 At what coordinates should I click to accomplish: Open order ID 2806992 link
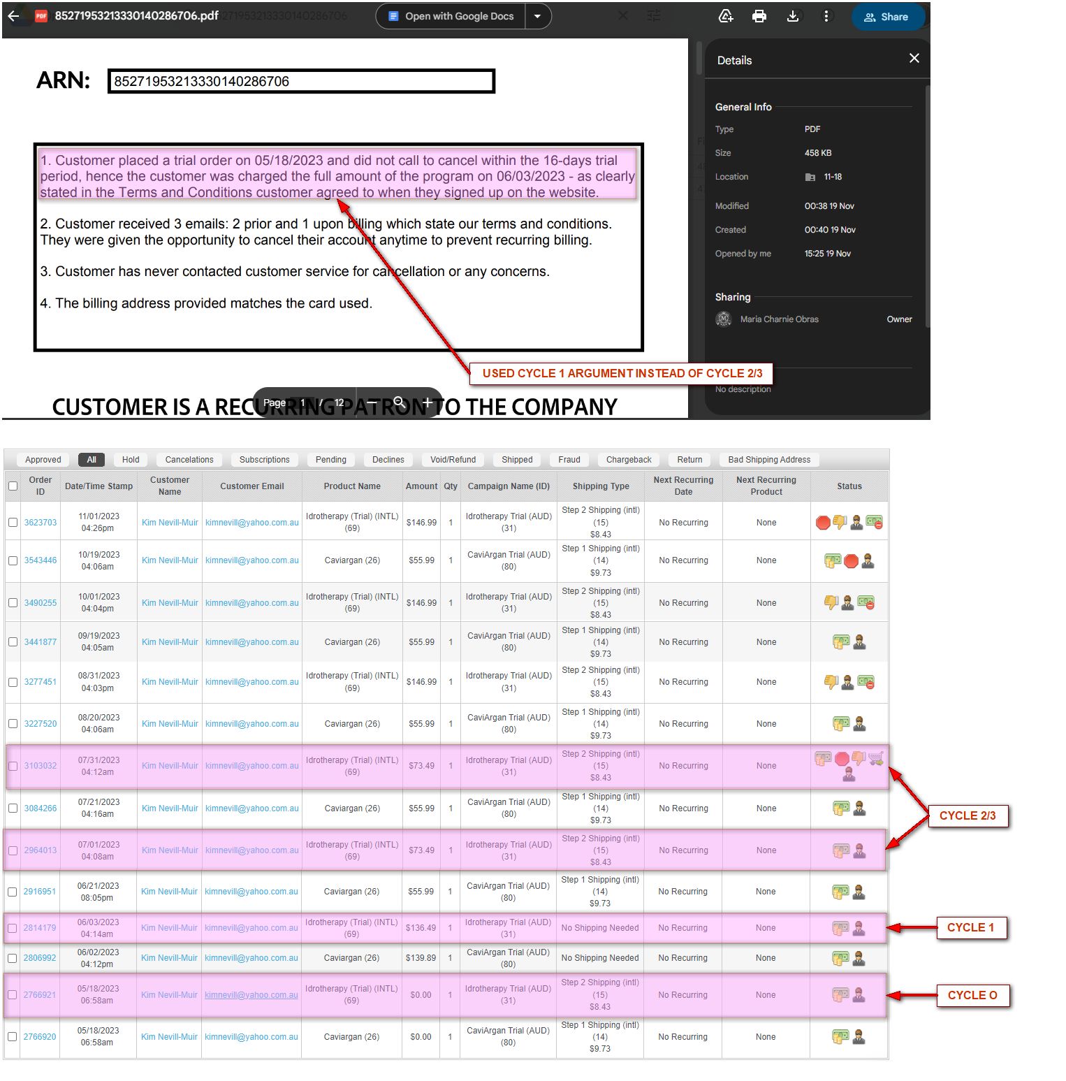[x=40, y=958]
